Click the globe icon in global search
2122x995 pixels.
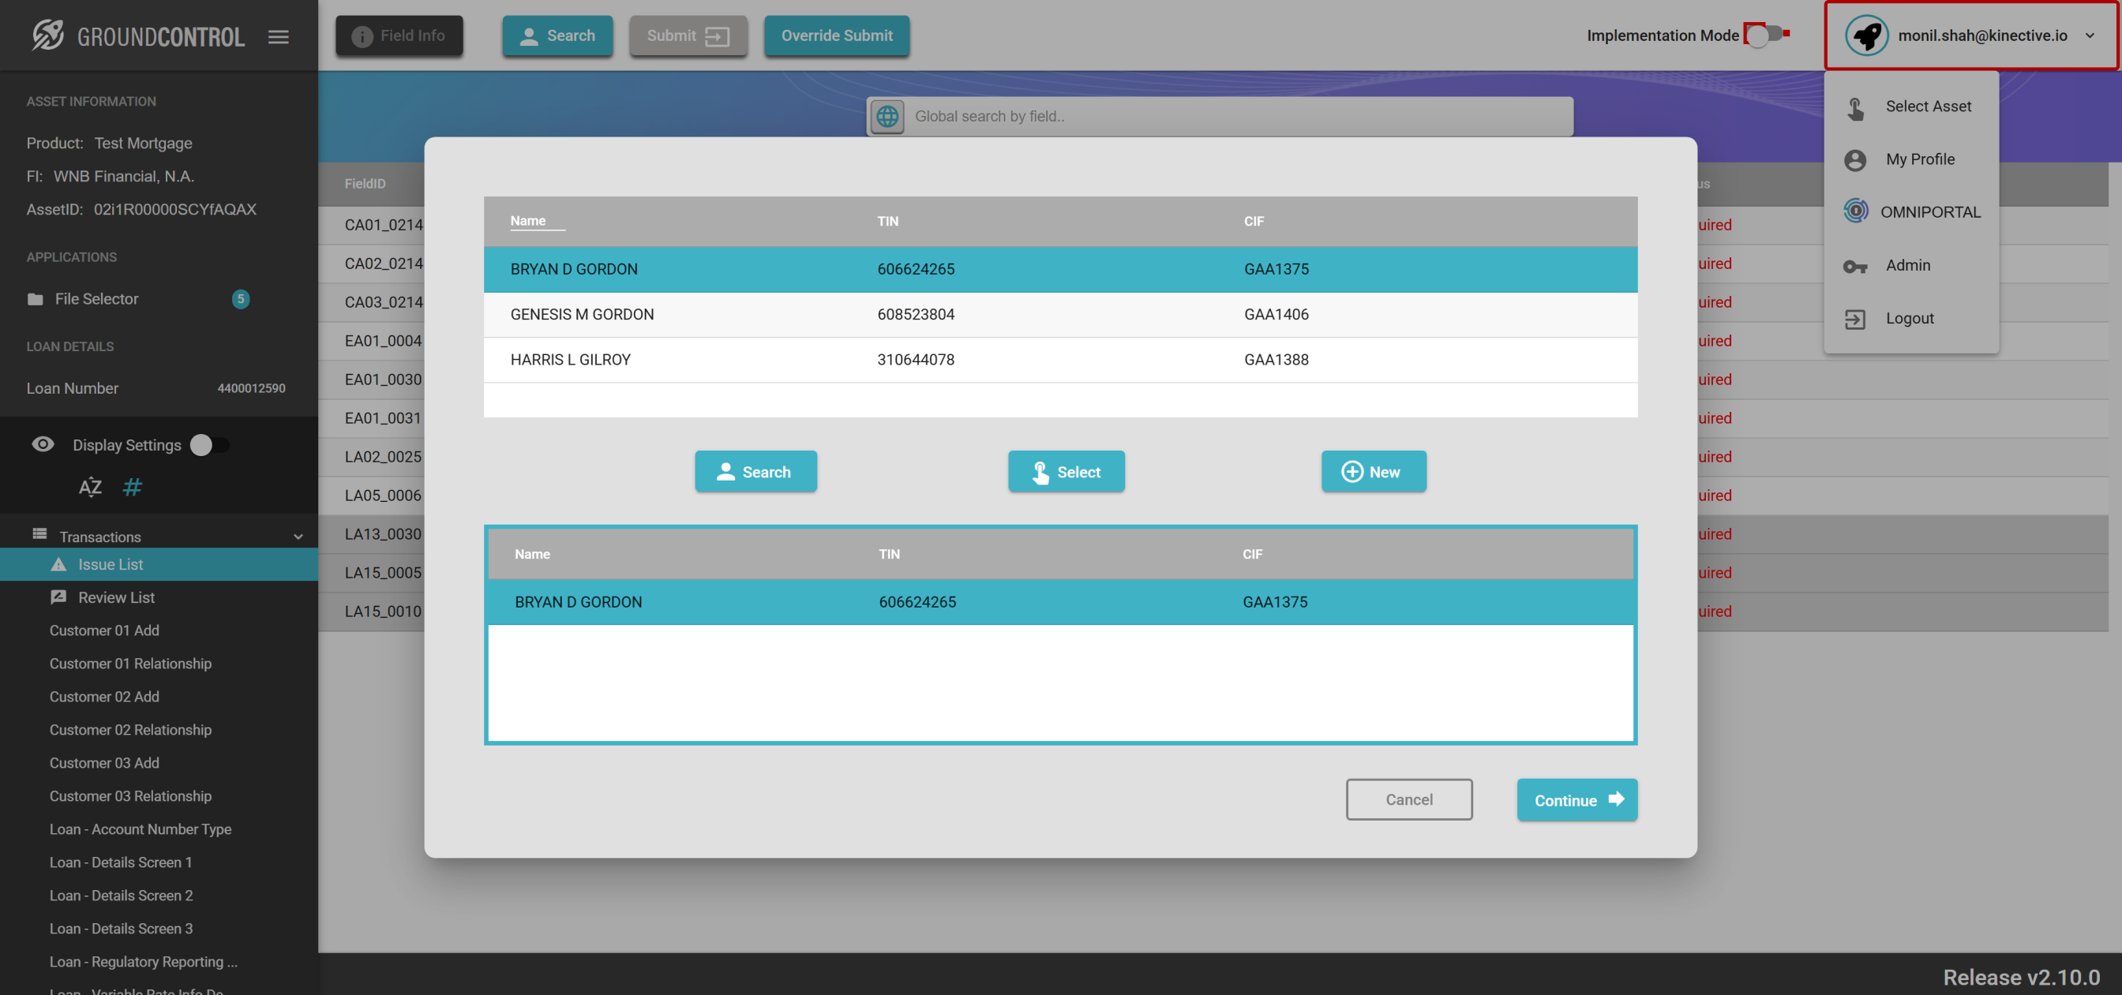[887, 116]
